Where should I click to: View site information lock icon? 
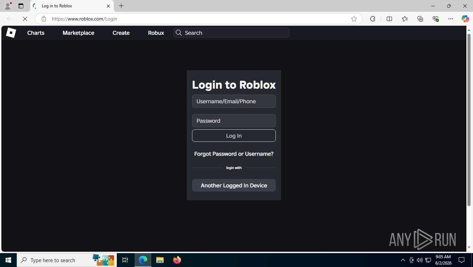pos(43,19)
